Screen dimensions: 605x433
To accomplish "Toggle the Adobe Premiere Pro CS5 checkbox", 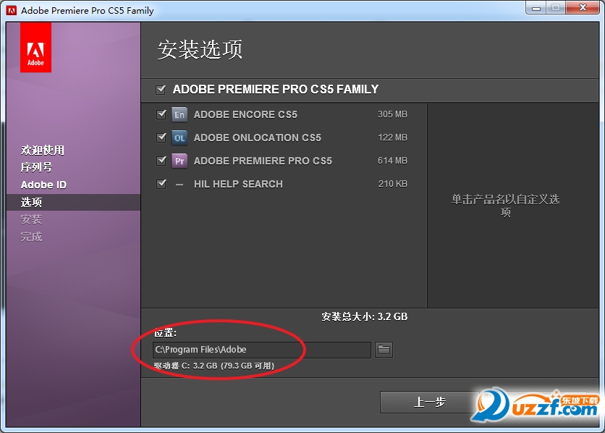I will [161, 161].
